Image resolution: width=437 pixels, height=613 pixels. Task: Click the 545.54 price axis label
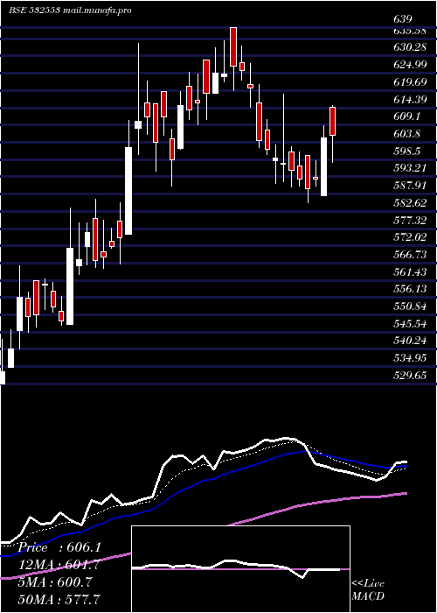[x=410, y=324]
